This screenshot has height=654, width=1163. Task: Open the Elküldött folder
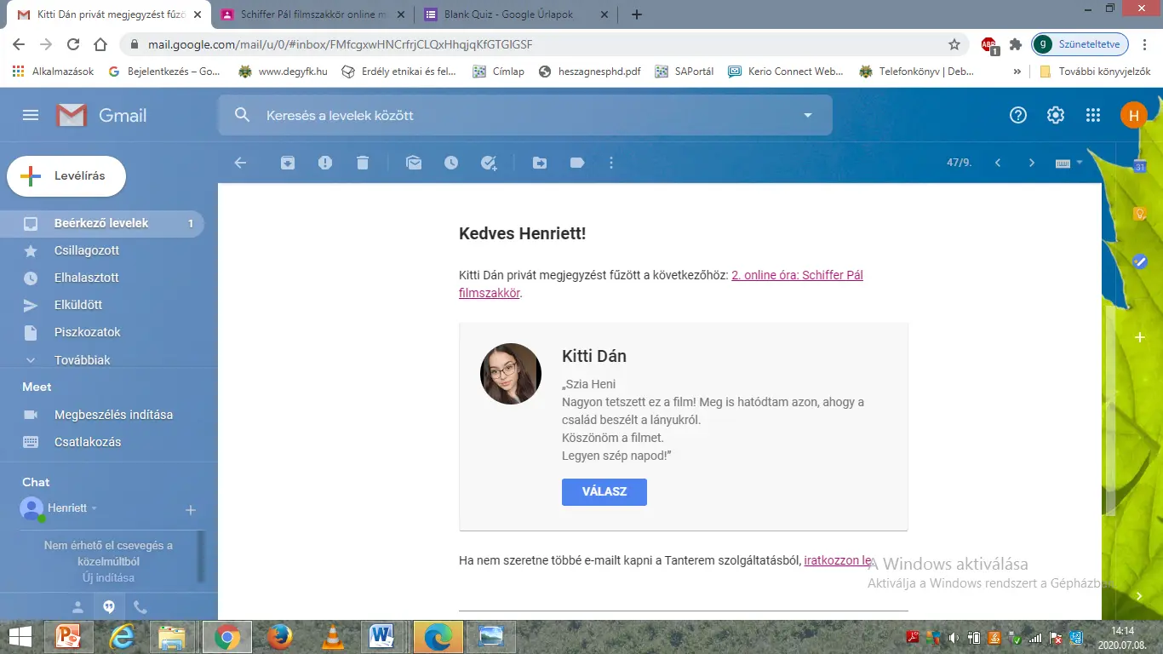78,305
